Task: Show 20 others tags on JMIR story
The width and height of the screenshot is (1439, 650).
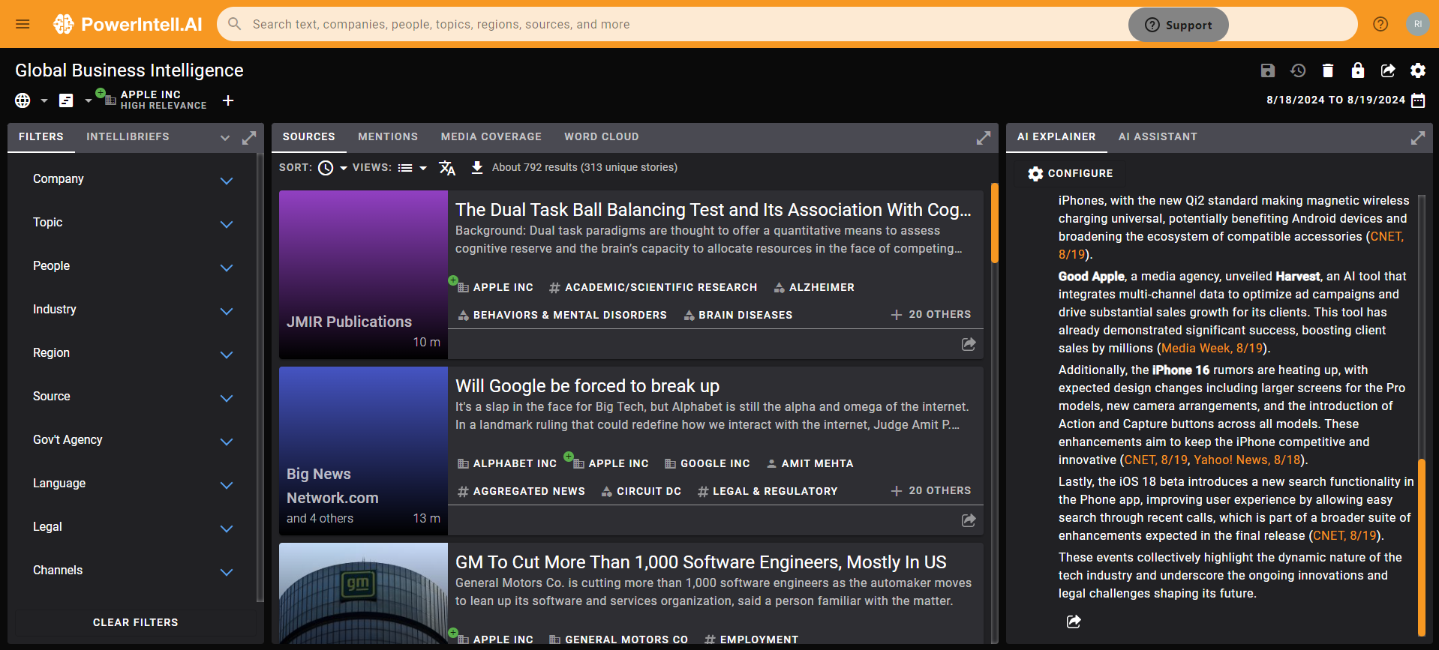Action: pyautogui.click(x=930, y=314)
